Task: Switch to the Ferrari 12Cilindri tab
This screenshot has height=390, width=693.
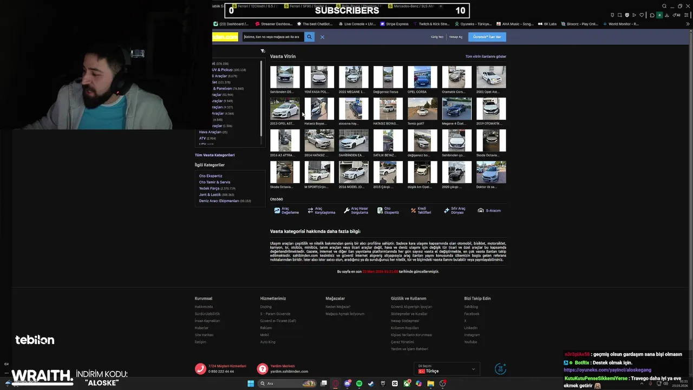Action: (254, 6)
